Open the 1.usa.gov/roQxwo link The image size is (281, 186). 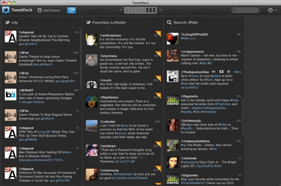(x=32, y=102)
